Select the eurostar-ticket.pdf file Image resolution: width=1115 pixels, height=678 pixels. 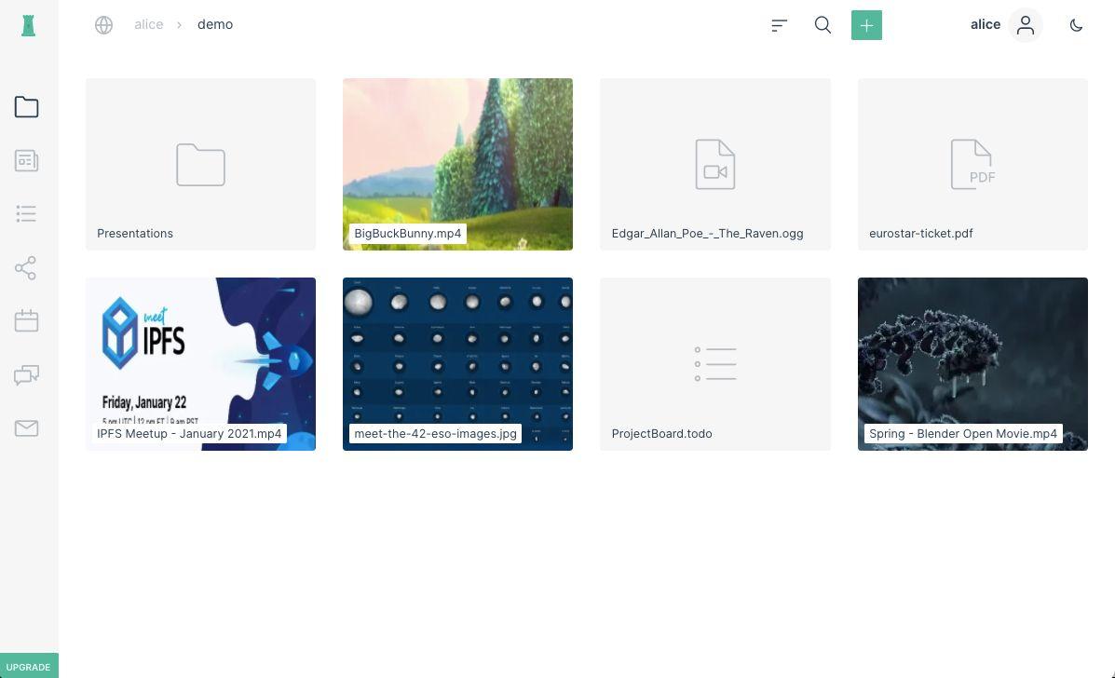972,164
